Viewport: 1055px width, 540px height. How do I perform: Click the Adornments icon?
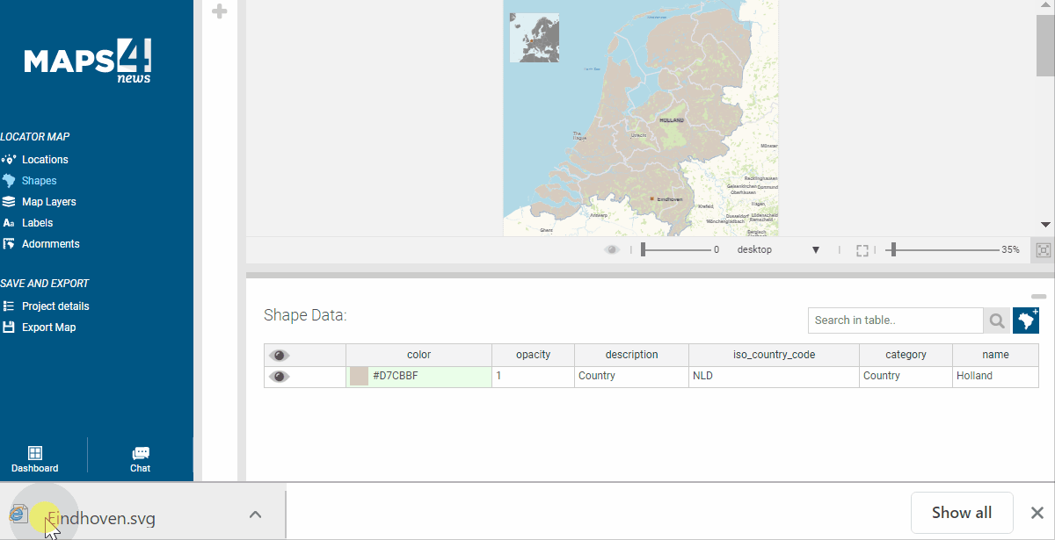[9, 244]
